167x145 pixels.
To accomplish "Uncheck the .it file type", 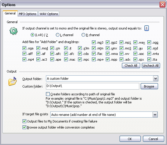I will pos(66,48).
